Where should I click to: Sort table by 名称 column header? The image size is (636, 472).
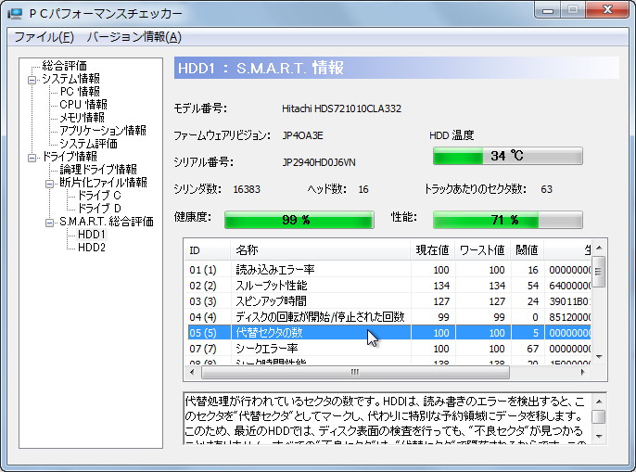321,250
